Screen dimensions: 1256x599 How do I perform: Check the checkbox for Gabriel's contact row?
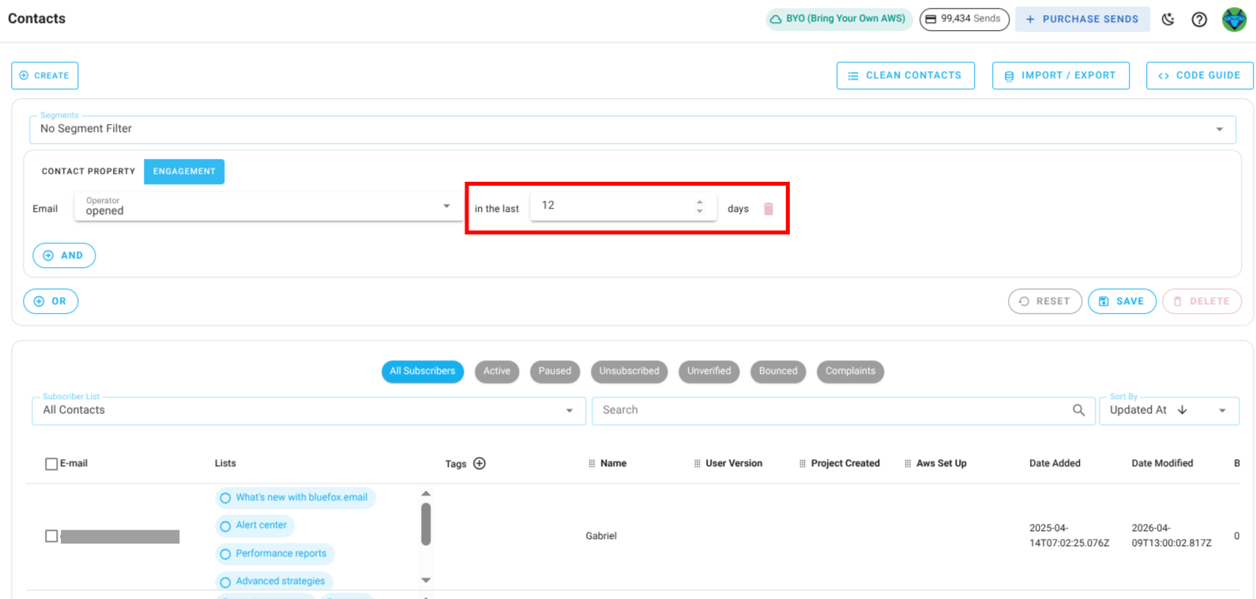[51, 537]
